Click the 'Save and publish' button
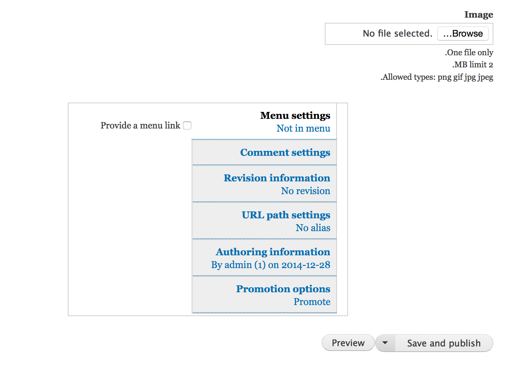Viewport: 530px width, 371px height. 444,343
